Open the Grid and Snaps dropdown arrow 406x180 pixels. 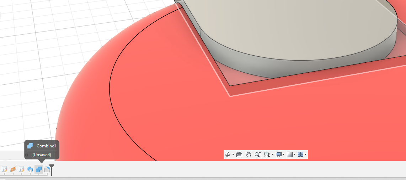coord(294,155)
